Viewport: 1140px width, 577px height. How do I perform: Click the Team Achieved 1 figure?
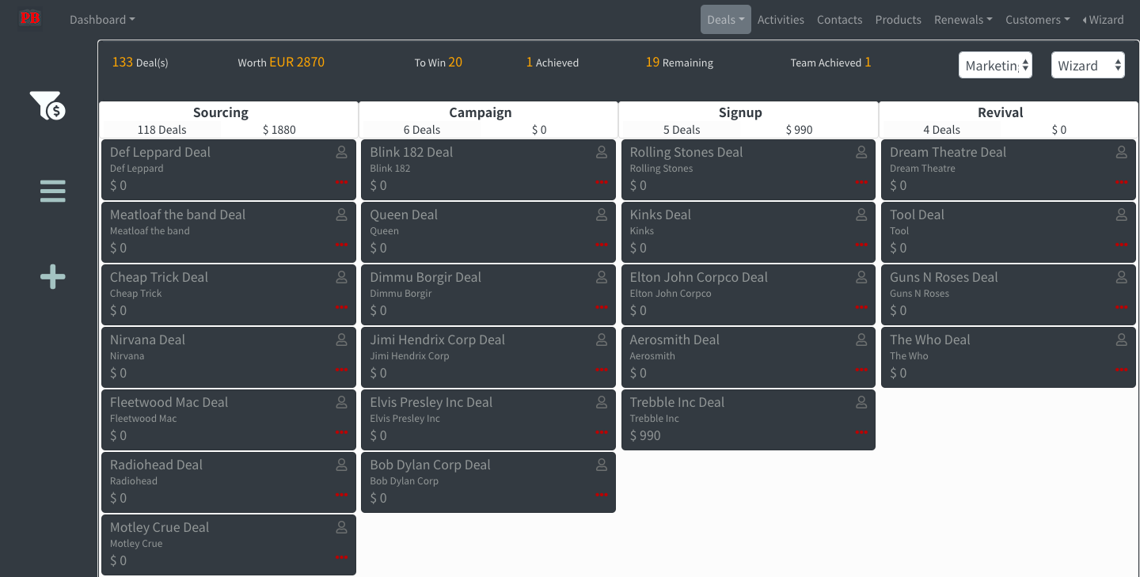830,63
